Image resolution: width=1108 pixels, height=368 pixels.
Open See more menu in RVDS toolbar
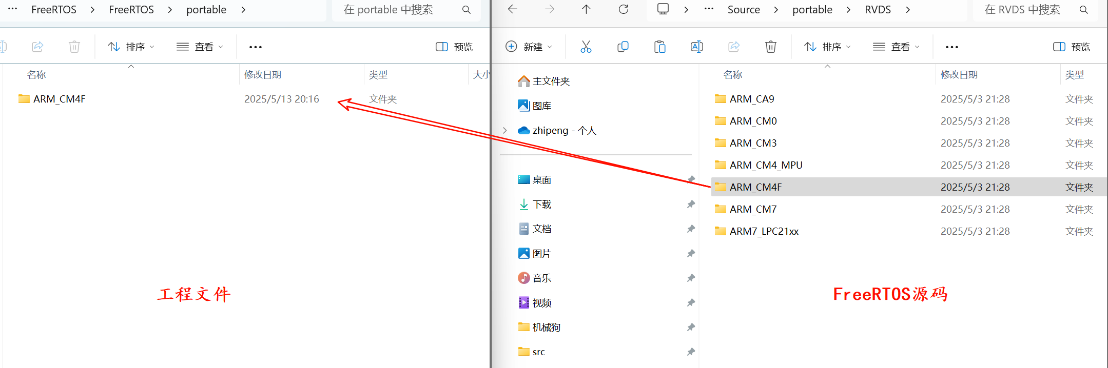point(952,47)
